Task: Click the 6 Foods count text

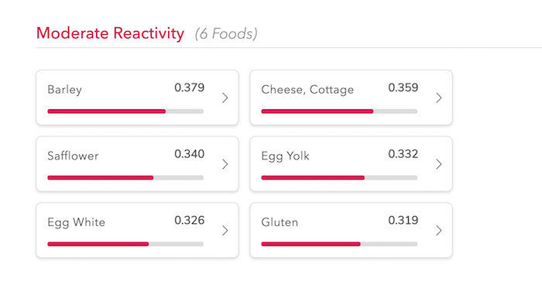Action: pyautogui.click(x=226, y=34)
